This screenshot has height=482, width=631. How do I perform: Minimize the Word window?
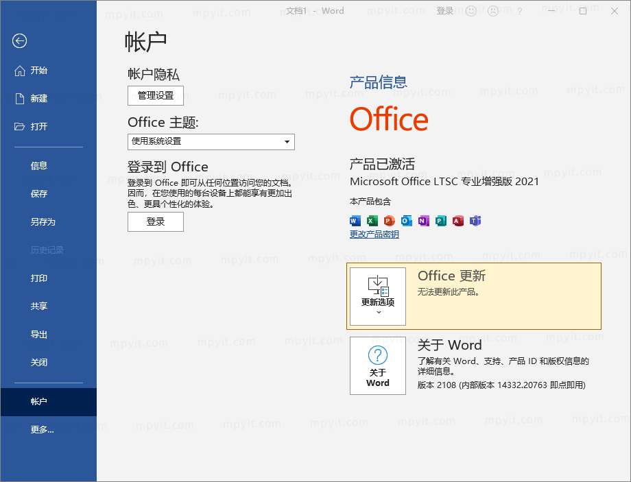pyautogui.click(x=551, y=11)
